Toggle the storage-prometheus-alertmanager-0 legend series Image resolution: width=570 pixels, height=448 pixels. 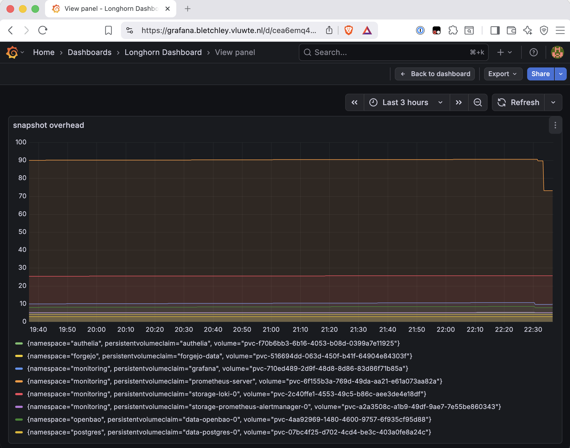click(264, 407)
